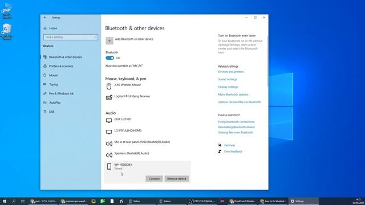Image resolution: width=365 pixels, height=205 pixels.
Task: Open the Recycle Bin desktop icon
Action: 7,32
